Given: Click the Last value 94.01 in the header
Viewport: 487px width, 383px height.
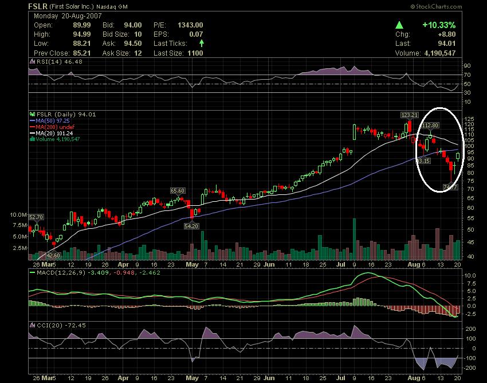Looking at the screenshot, I should tap(447, 44).
